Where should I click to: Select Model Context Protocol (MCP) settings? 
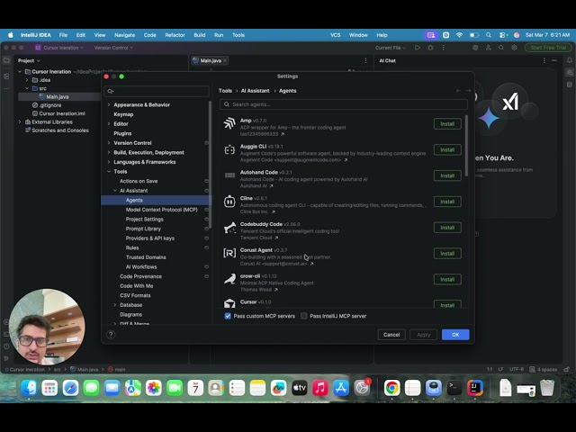point(162,210)
